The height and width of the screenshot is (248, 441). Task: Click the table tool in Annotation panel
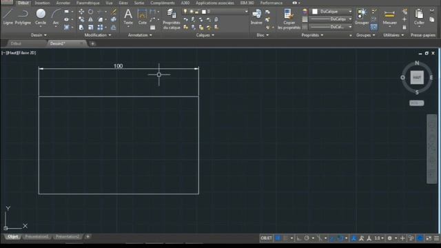pos(153,28)
